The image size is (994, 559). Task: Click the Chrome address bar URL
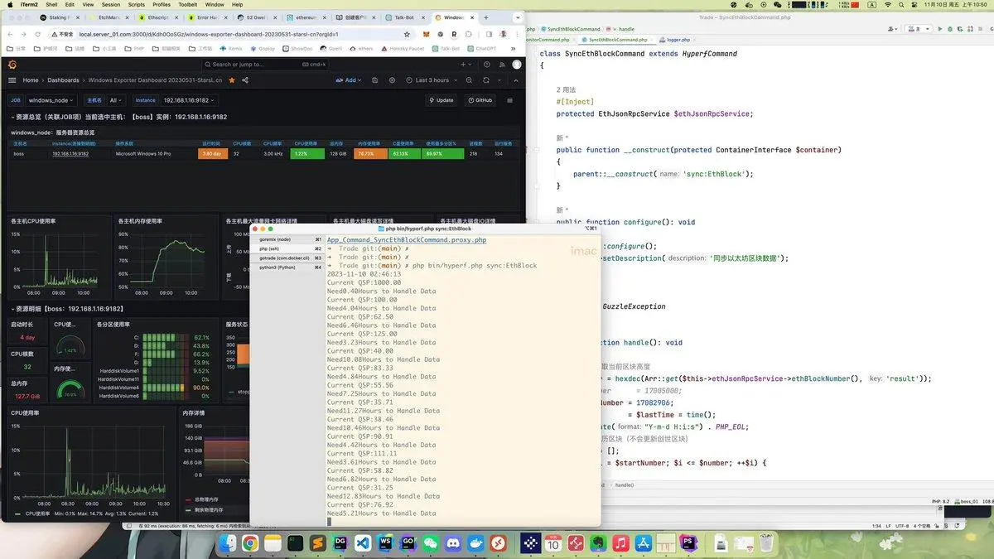[207, 34]
